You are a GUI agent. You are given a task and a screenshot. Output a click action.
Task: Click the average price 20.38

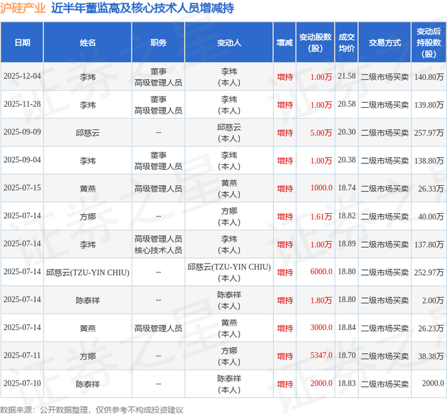coord(347,160)
